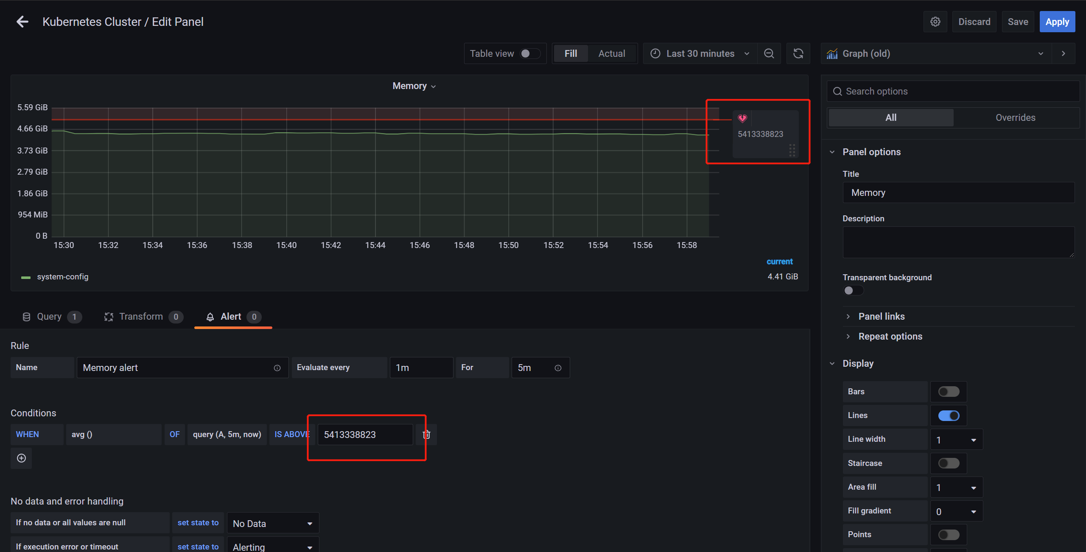The height and width of the screenshot is (552, 1086).
Task: Refresh the dashboard with the refresh icon
Action: (x=798, y=53)
